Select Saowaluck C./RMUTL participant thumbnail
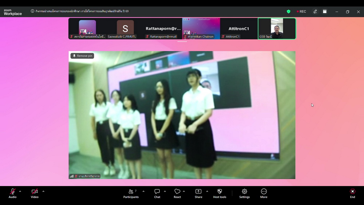Screen dimensions: 364x205 [125, 28]
